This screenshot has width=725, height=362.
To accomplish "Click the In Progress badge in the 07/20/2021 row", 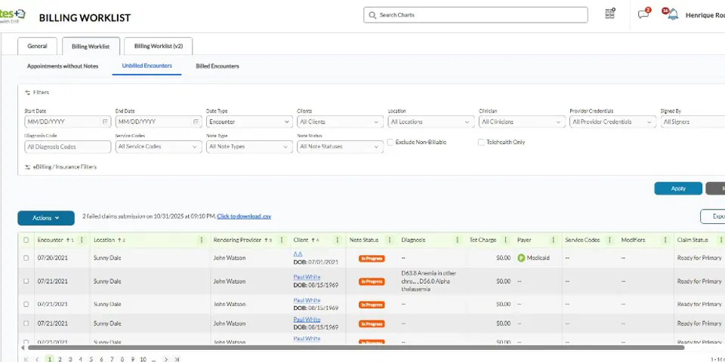I will pyautogui.click(x=372, y=259).
